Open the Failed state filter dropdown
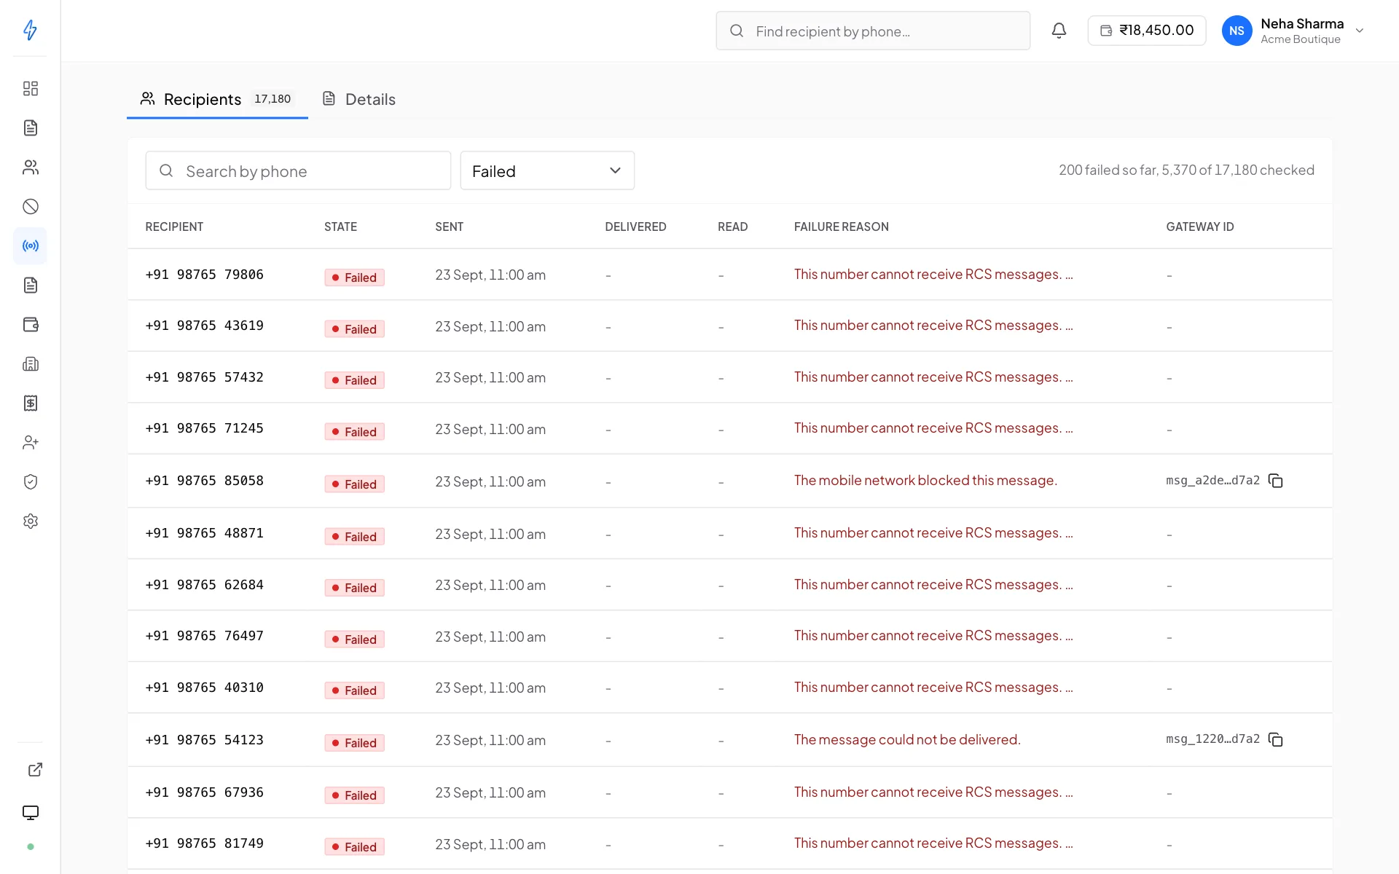This screenshot has height=874, width=1399. click(x=547, y=170)
